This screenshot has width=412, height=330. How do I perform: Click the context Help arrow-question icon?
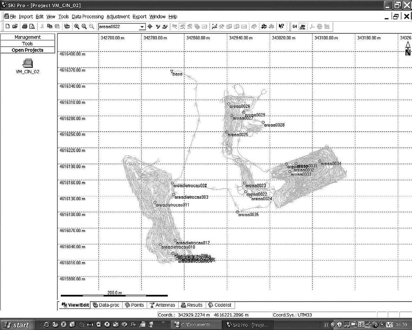point(281,26)
